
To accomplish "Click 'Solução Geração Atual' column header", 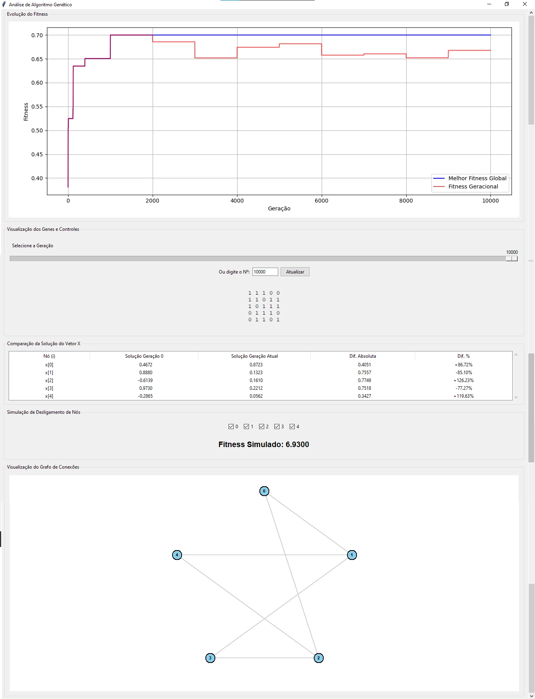I will pyautogui.click(x=254, y=356).
